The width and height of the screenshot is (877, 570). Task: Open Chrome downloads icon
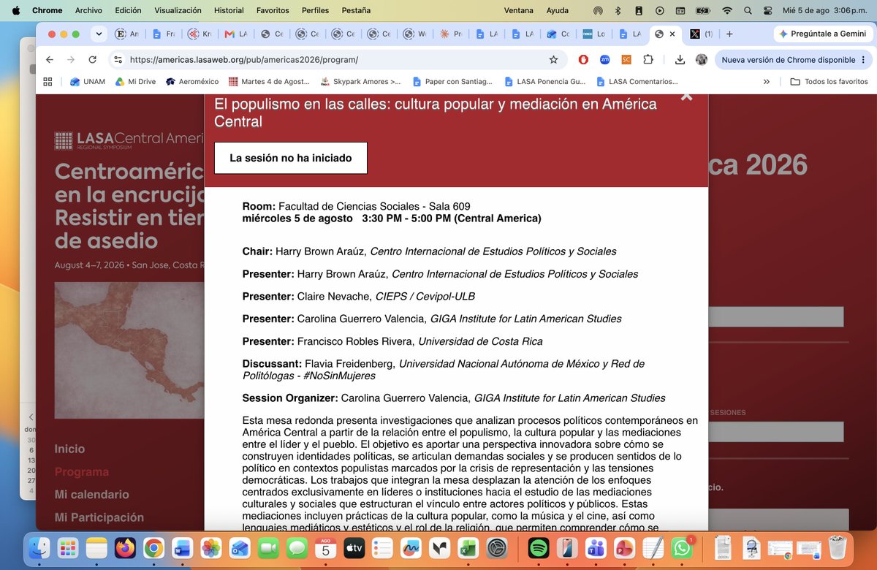click(x=680, y=60)
